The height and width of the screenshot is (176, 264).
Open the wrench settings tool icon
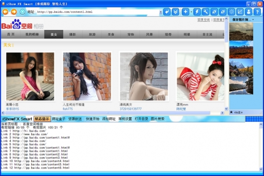(205, 12)
